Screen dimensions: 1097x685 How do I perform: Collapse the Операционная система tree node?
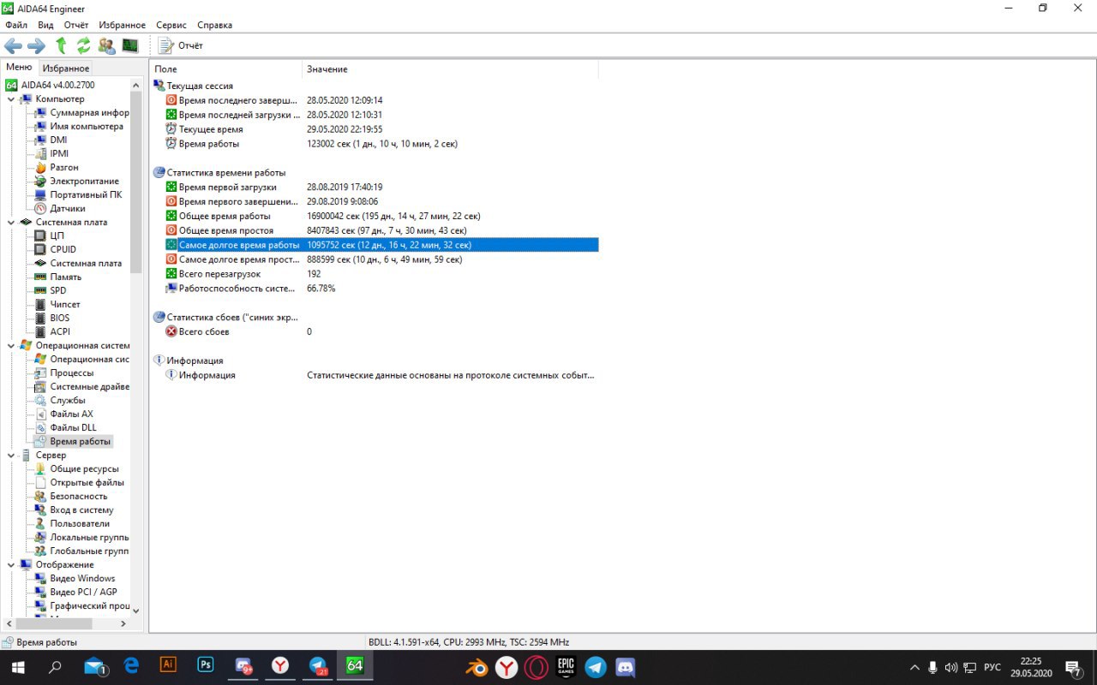coord(11,346)
